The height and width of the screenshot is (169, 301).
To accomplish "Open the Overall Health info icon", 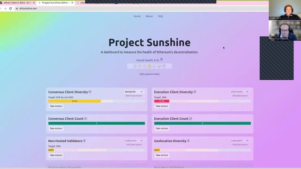I will pyautogui.click(x=161, y=60).
